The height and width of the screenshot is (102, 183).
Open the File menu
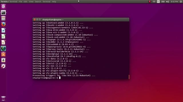(20, 2)
